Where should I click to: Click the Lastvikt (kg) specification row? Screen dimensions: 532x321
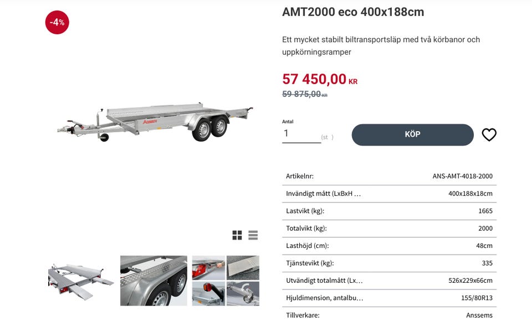coord(389,211)
